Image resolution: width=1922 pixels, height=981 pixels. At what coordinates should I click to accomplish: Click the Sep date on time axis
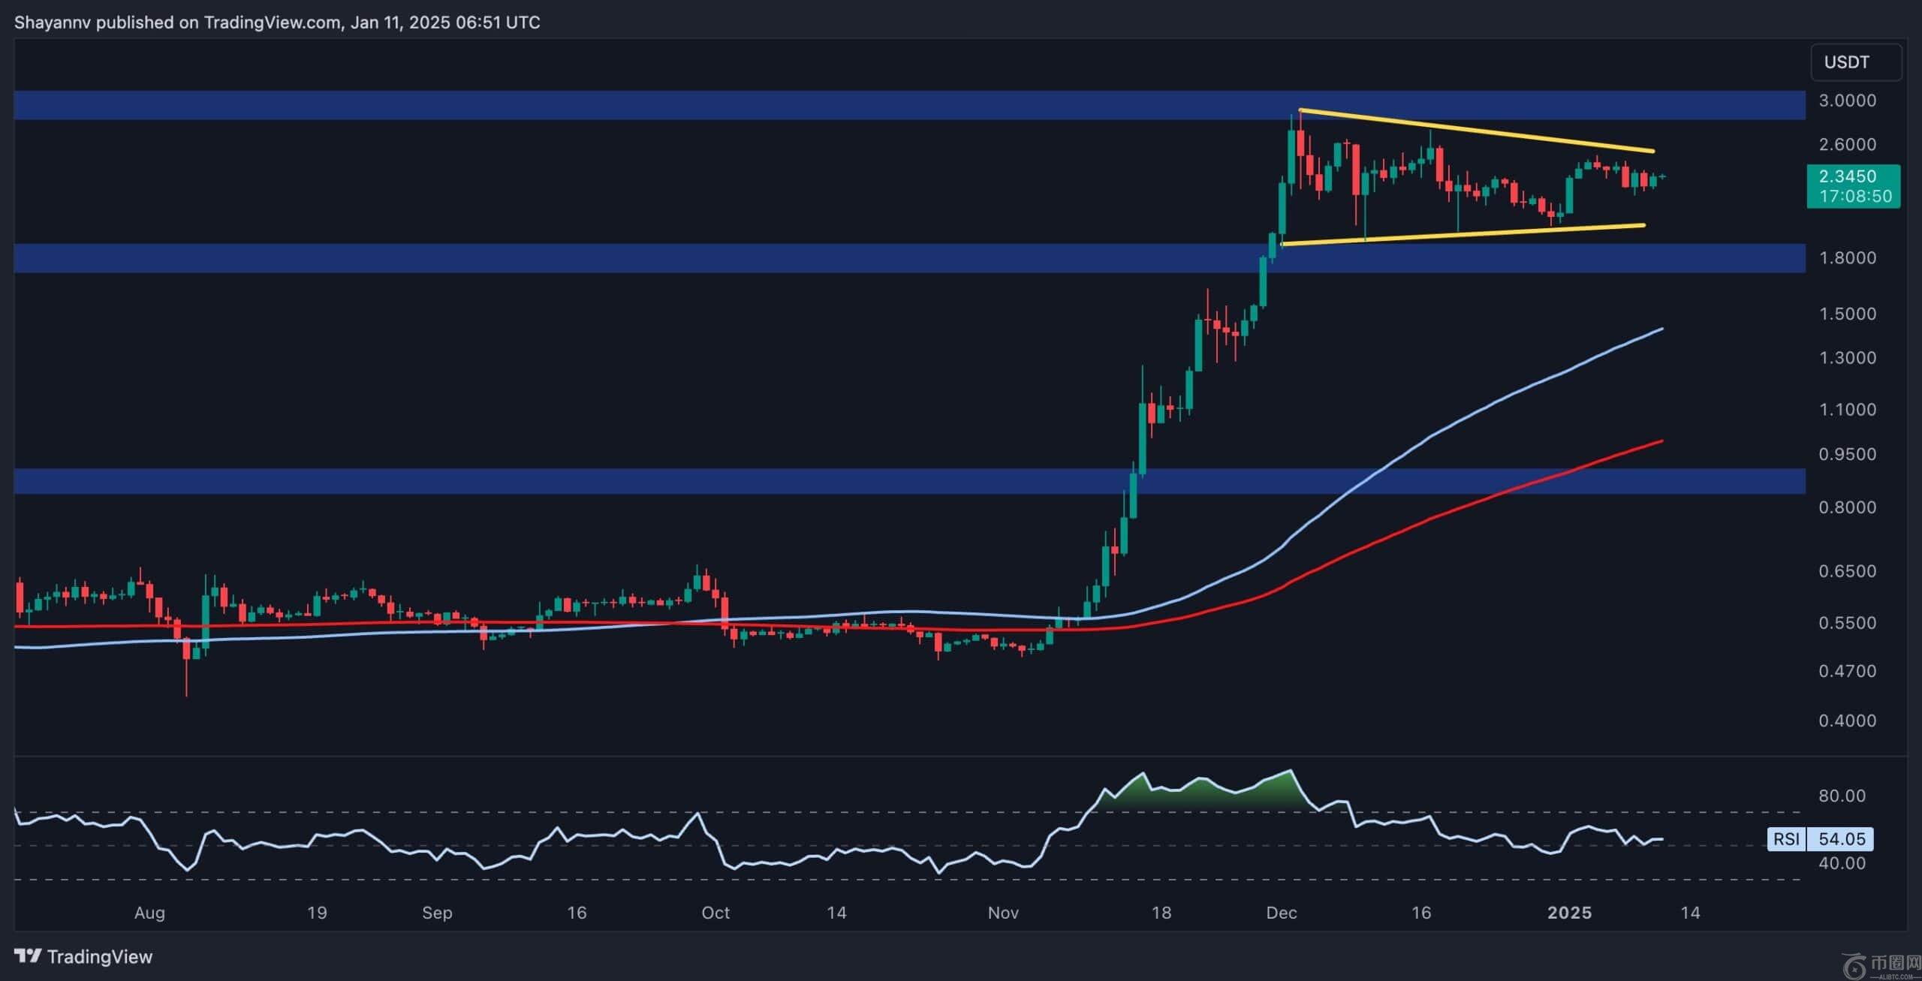pos(437,913)
